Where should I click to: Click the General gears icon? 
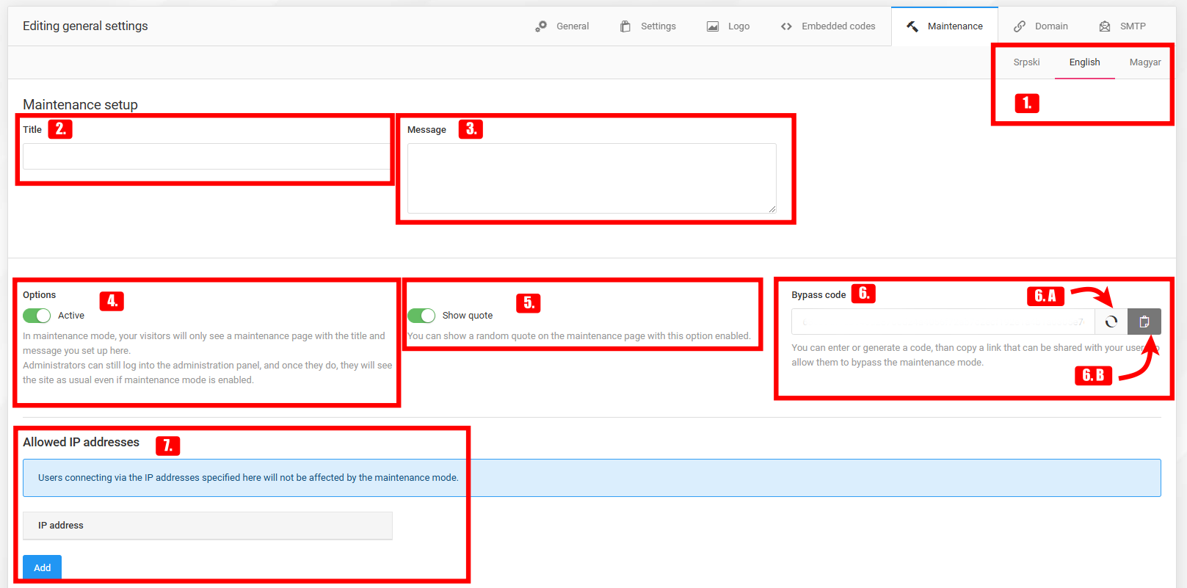(x=541, y=26)
